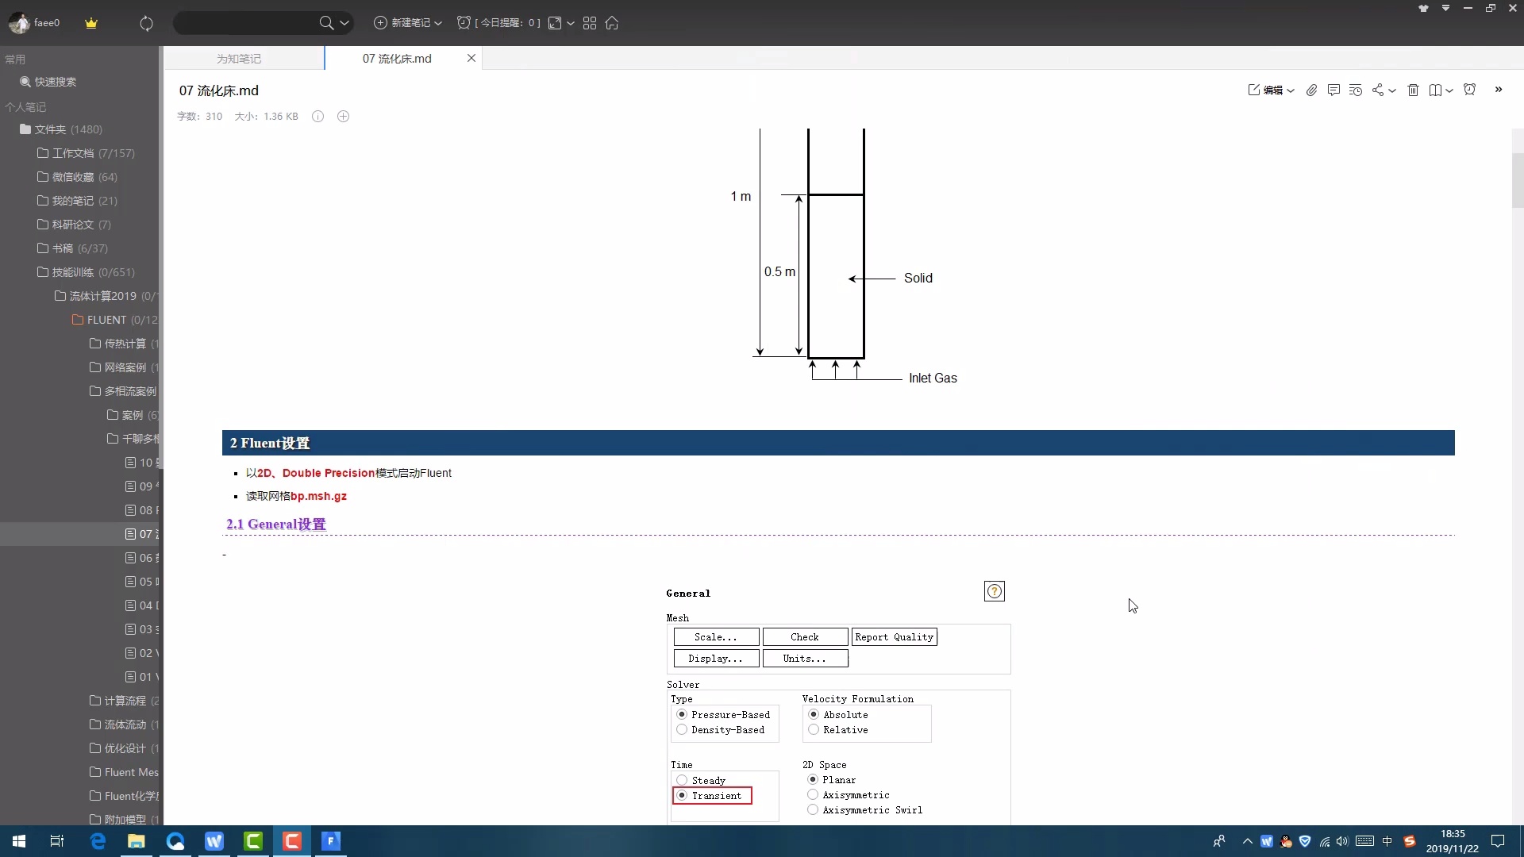Viewport: 1524px width, 857px height.
Task: Click the add tag plus icon
Action: coord(343,117)
